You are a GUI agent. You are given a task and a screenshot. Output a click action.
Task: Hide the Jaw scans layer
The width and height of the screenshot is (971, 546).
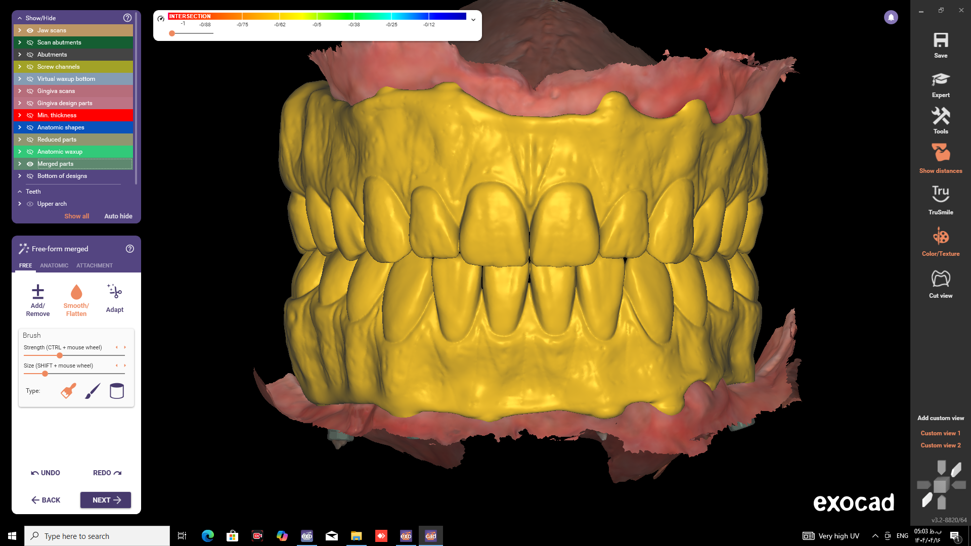(30, 30)
